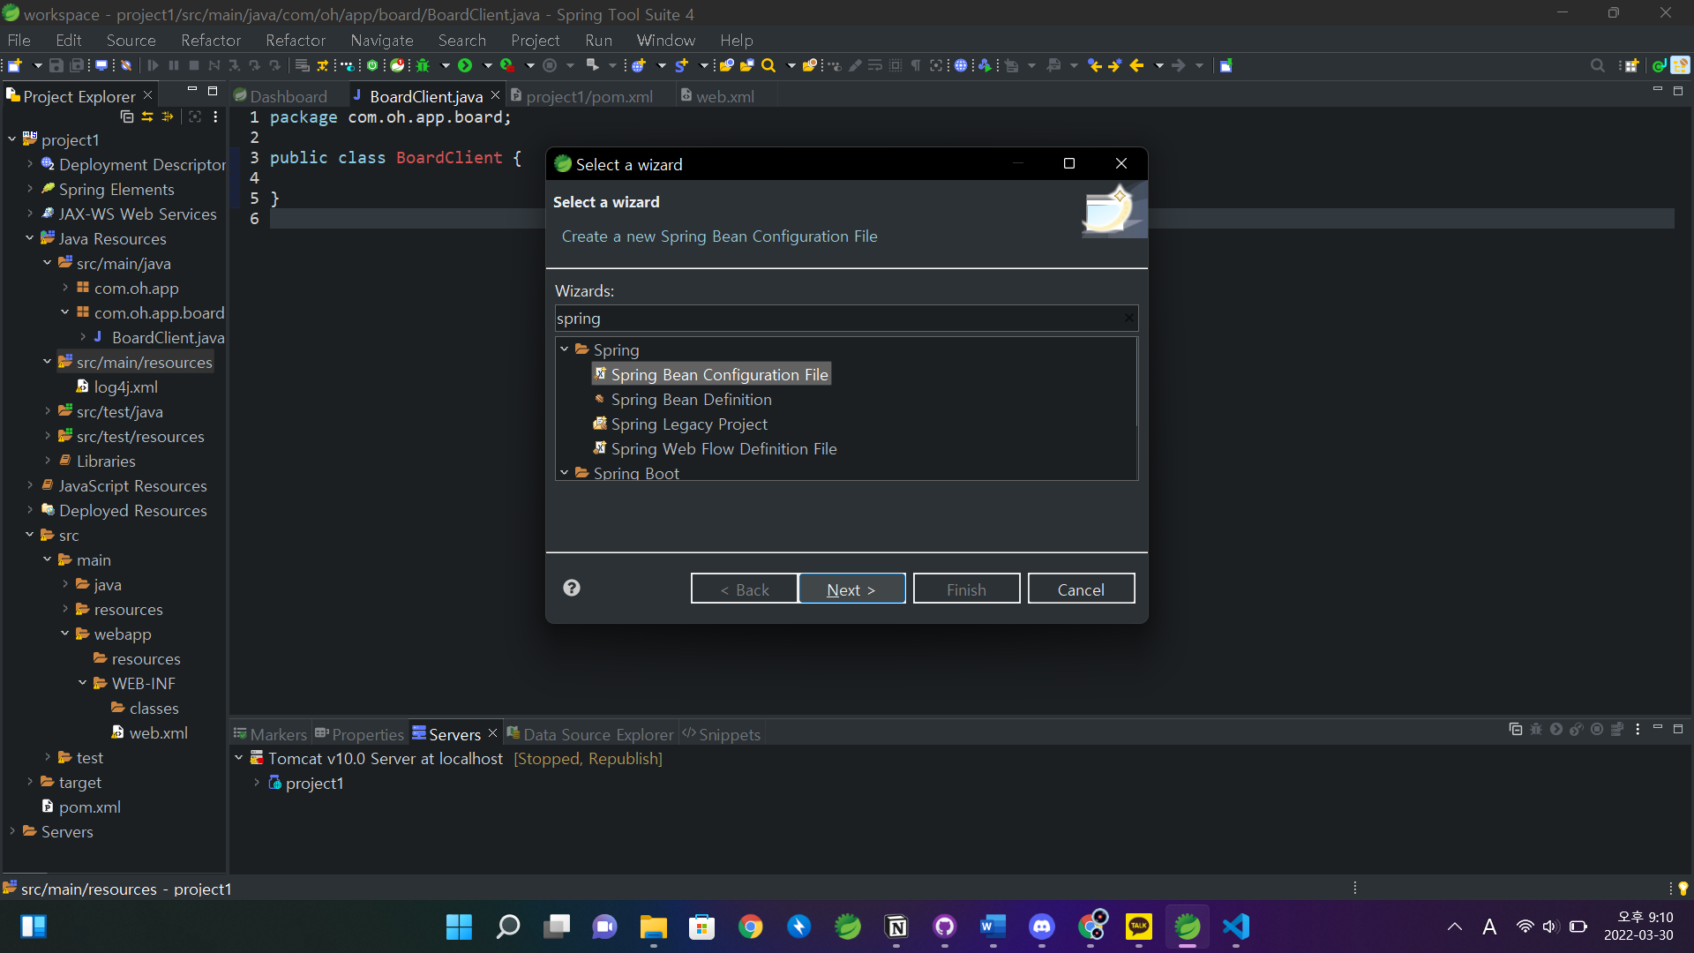Viewport: 1694px width, 953px height.
Task: Click the Boot Dashboard power icon in toolbar
Action: (x=372, y=65)
